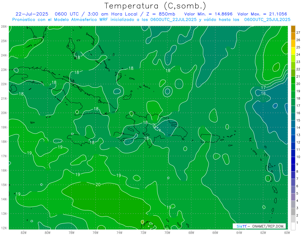Select the "22-Jul-2025" date text
This screenshot has width=305, height=236.
click(x=32, y=14)
